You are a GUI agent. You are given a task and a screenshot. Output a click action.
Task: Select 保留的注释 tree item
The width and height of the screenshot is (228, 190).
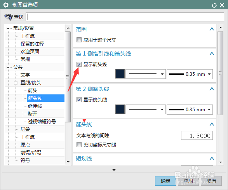click(x=32, y=44)
